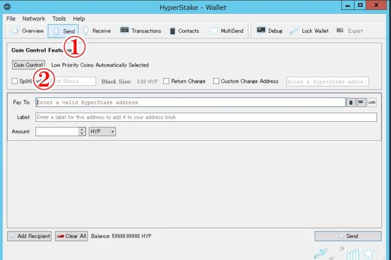
Task: Launch the Debug console
Action: pyautogui.click(x=269, y=31)
